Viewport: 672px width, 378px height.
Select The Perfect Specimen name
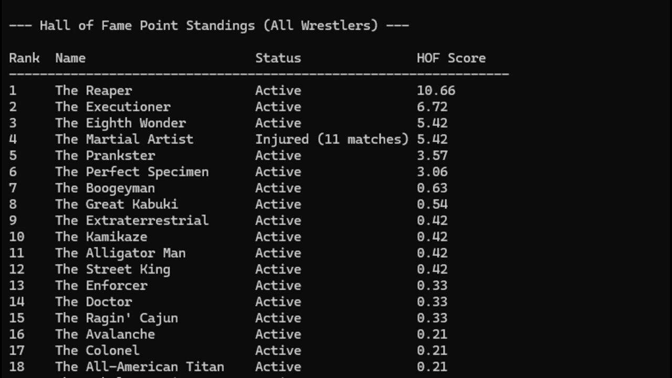click(x=132, y=172)
